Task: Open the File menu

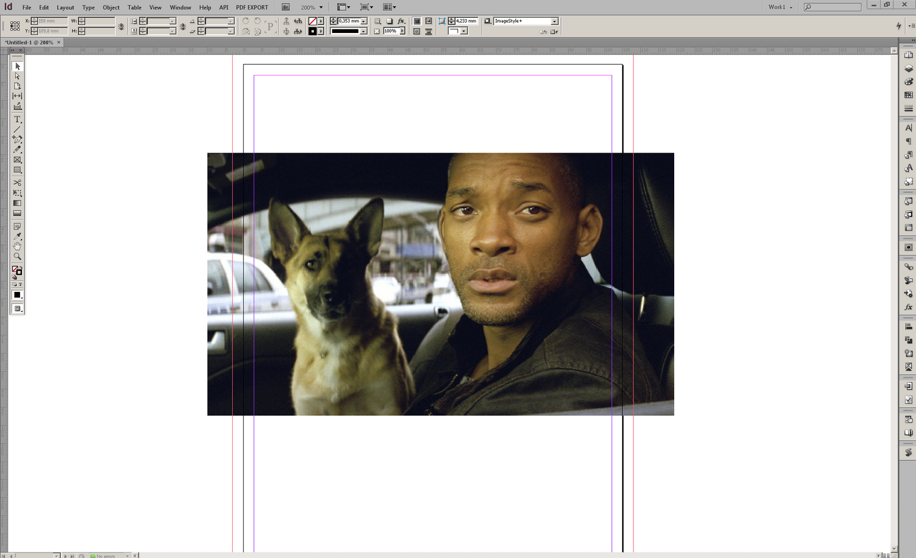Action: tap(27, 7)
